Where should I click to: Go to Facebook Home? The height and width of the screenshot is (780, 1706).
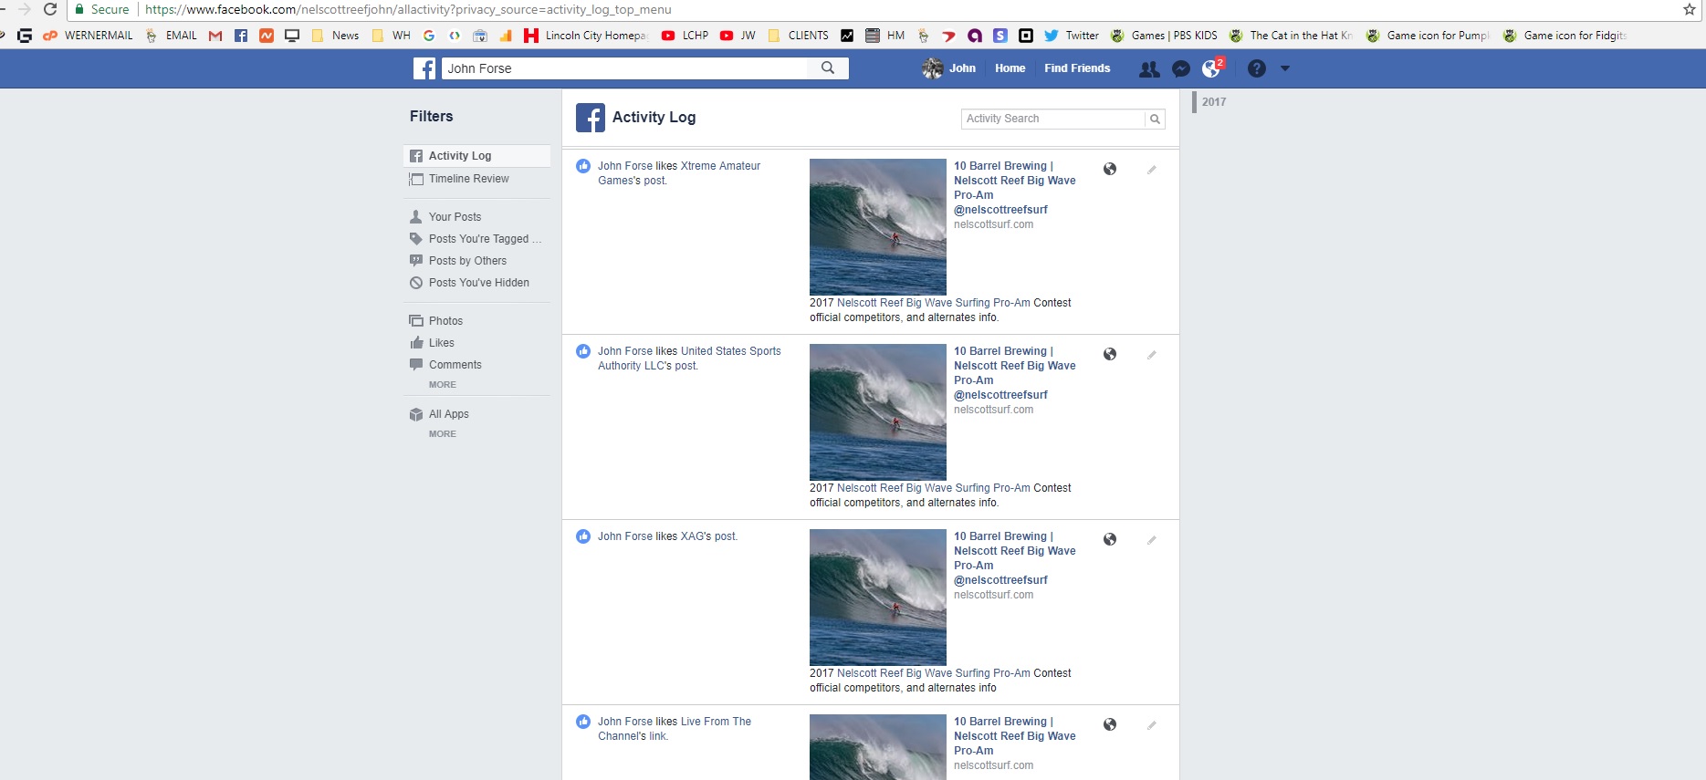[1010, 68]
